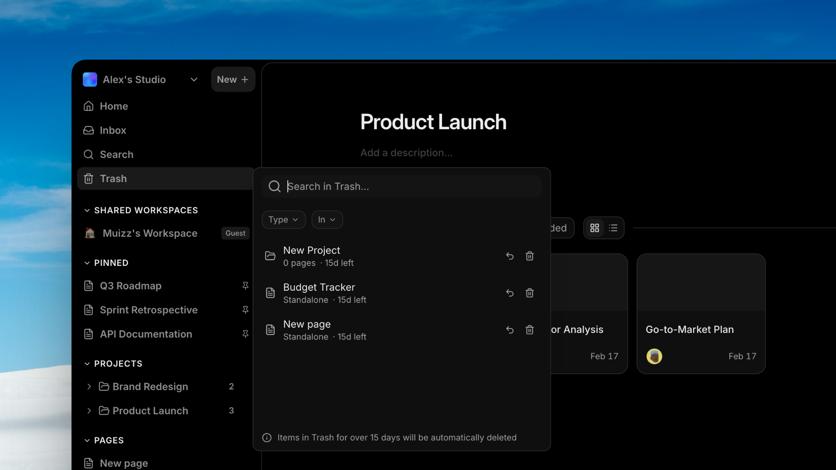Restore Budget Tracker using the undo icon
The width and height of the screenshot is (836, 470).
pos(509,293)
